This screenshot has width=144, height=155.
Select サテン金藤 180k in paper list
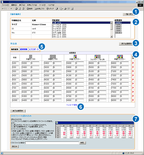[x=81, y=33]
